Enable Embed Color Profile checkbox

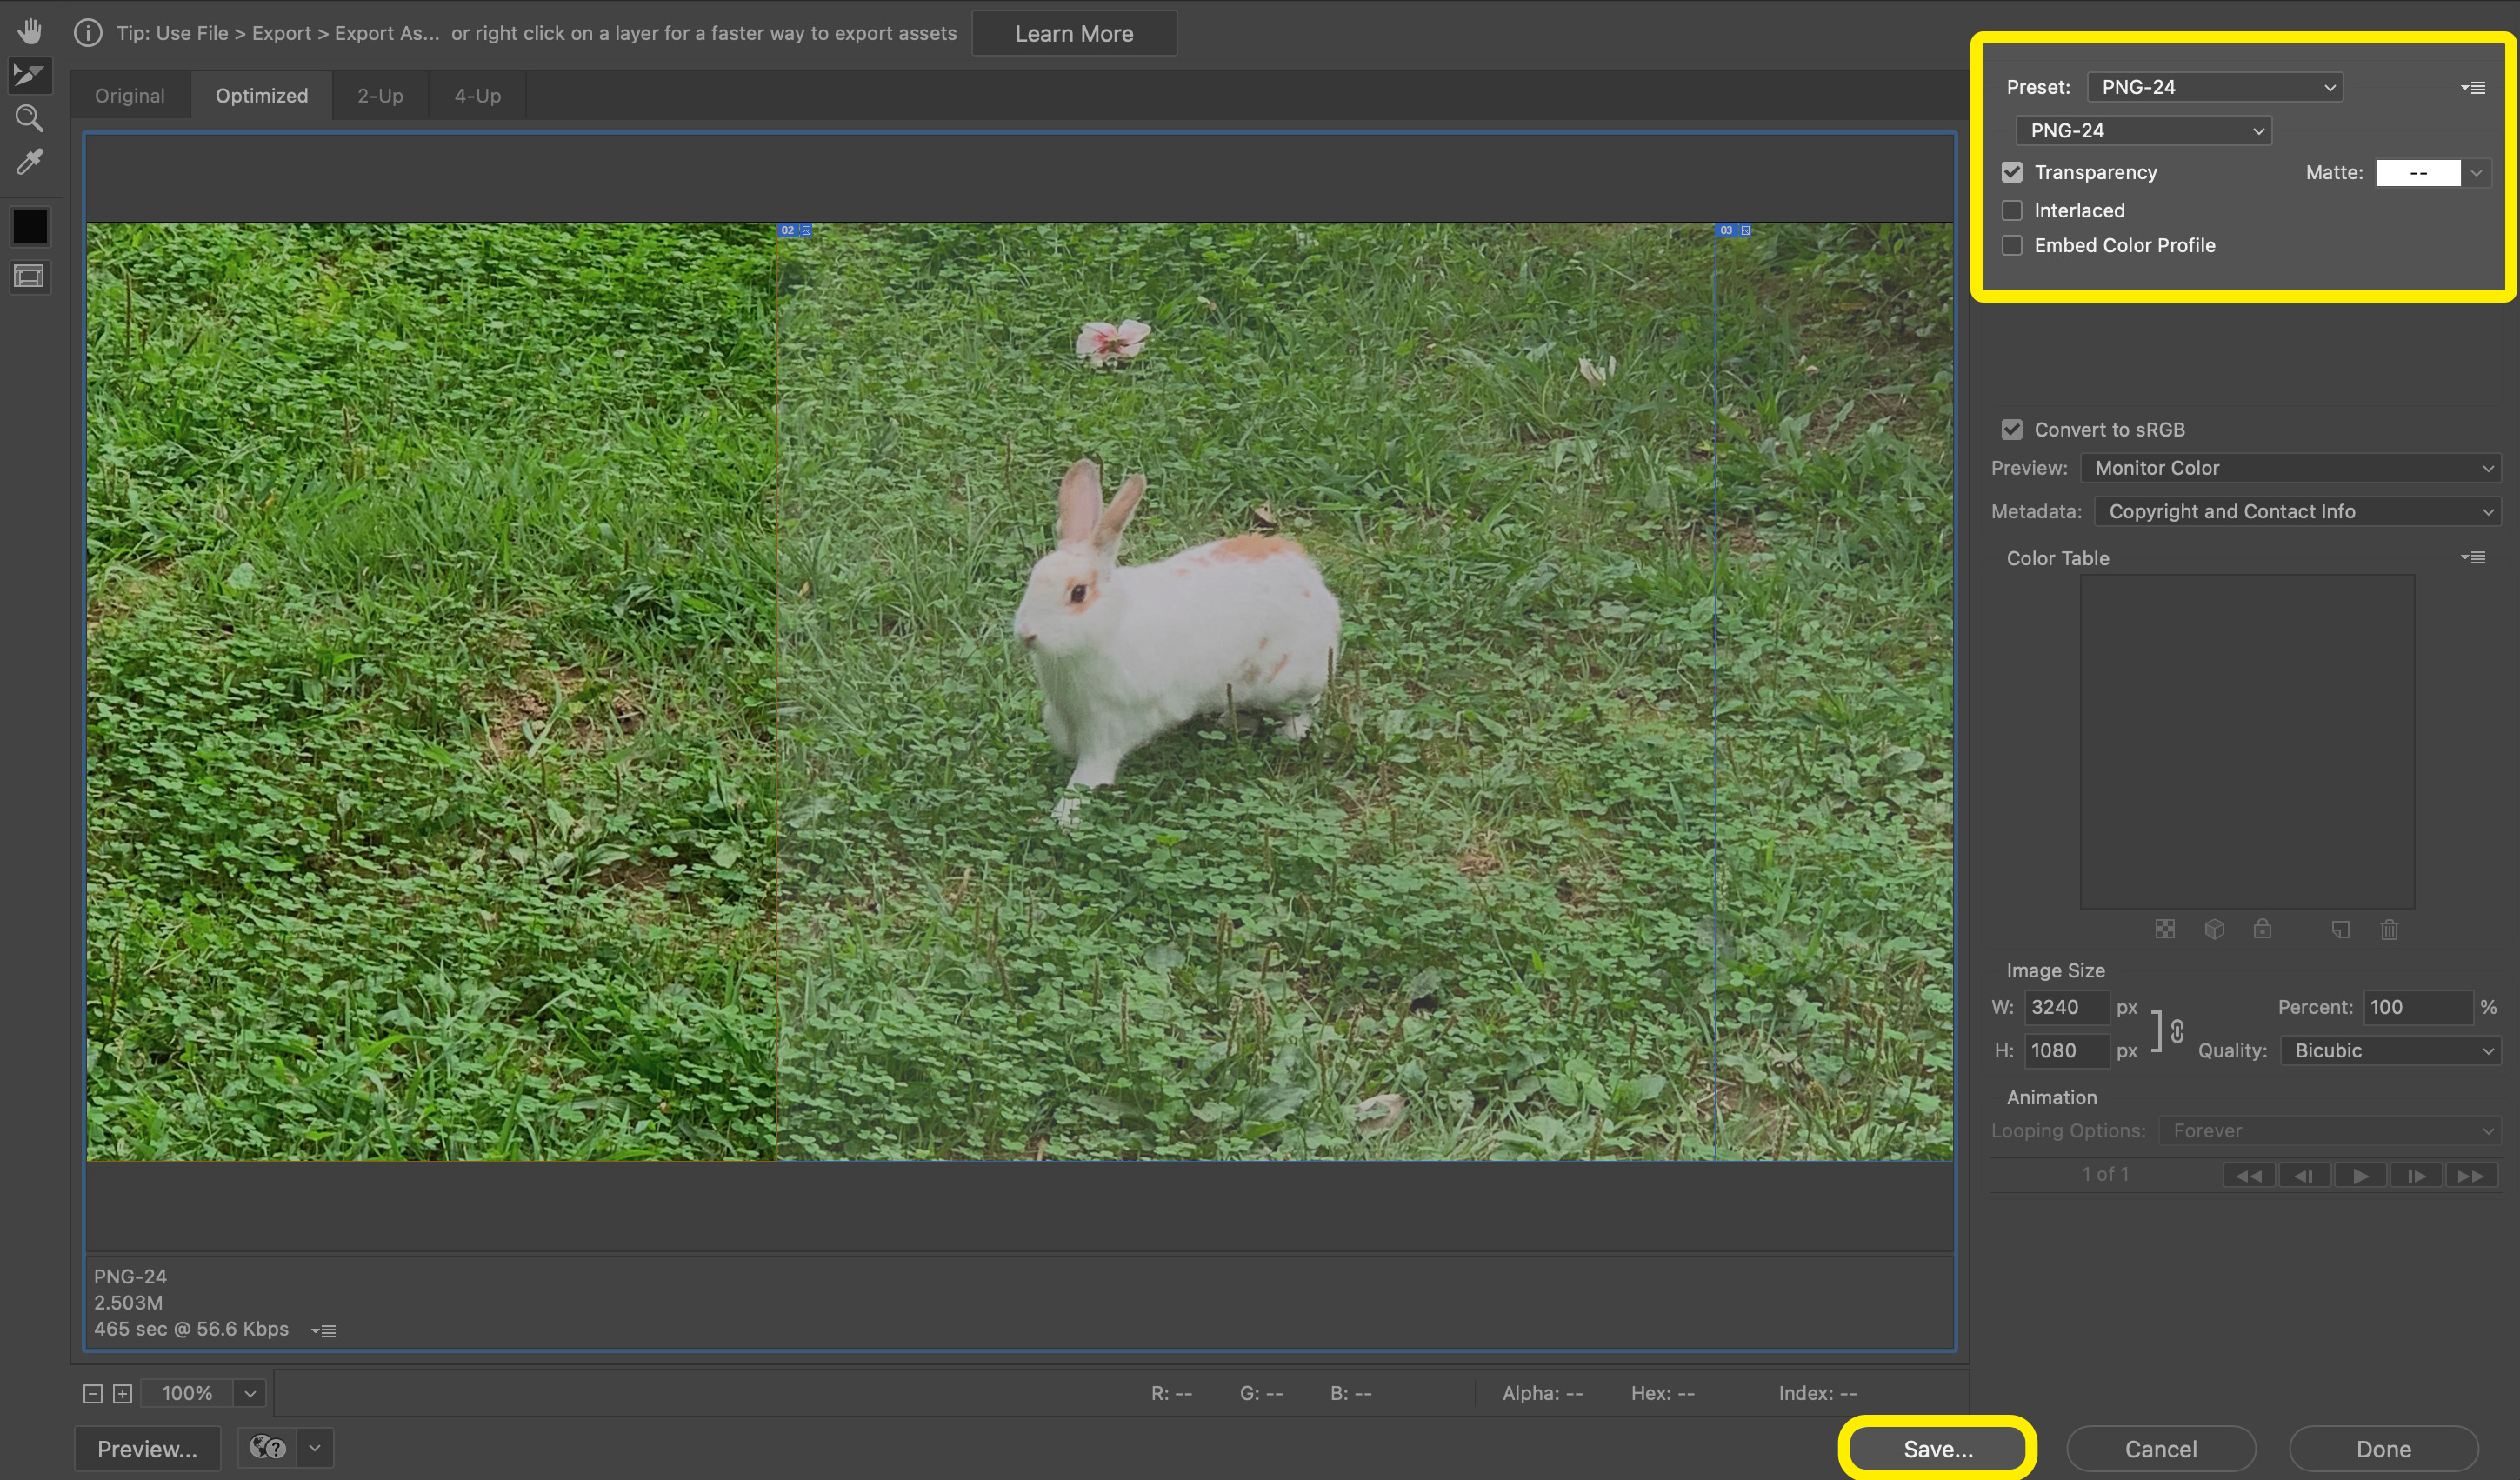tap(2012, 245)
